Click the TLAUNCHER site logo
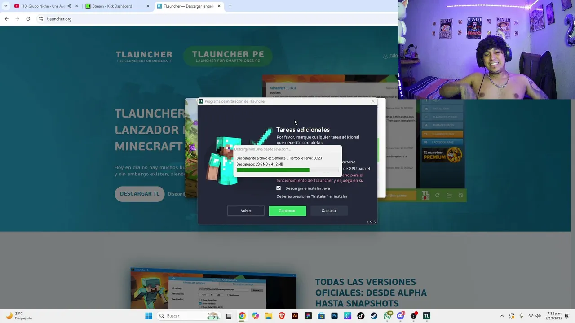 point(144,57)
